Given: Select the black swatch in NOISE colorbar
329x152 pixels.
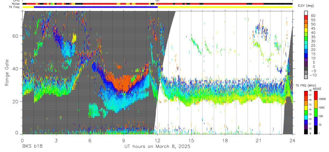Looking at the screenshot, I should (316, 130).
